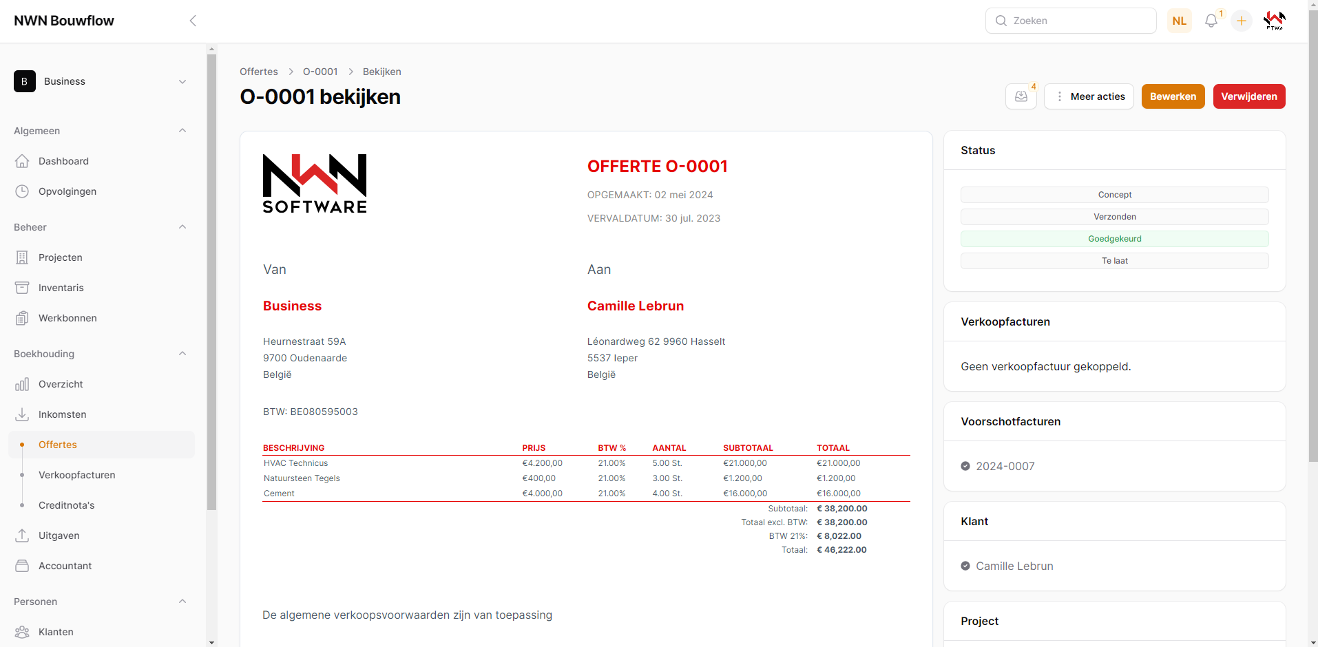Open the inbox tray icon with badge
Image resolution: width=1318 pixels, height=647 pixels.
(1021, 96)
